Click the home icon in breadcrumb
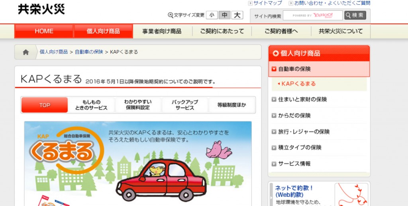The image size is (408, 206). (x=26, y=52)
